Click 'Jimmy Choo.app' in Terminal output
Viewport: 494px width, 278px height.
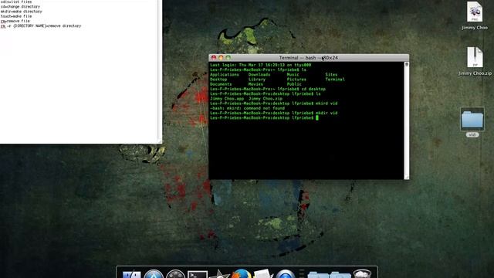(227, 99)
